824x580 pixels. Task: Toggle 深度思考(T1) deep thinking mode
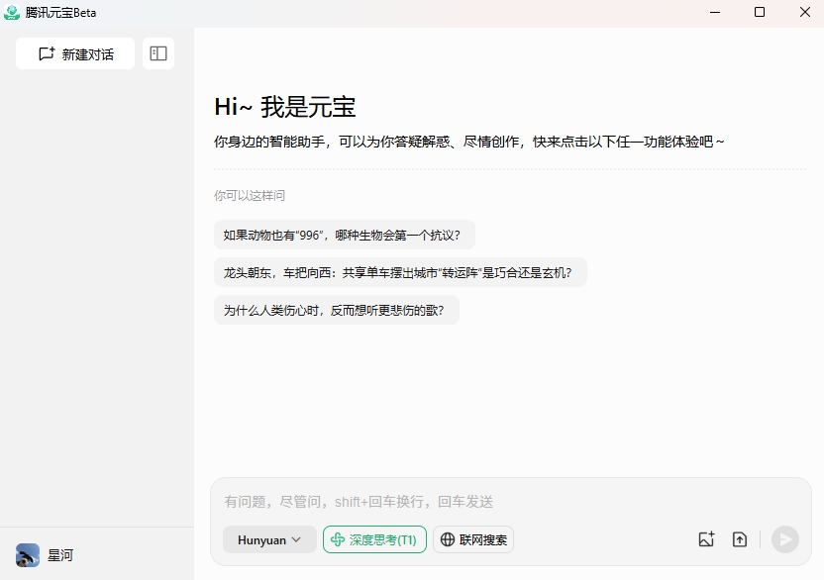tap(374, 539)
